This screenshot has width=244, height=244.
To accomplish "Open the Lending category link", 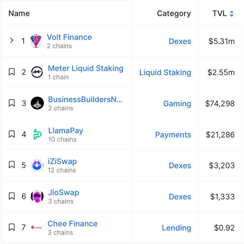I will 176,228.
